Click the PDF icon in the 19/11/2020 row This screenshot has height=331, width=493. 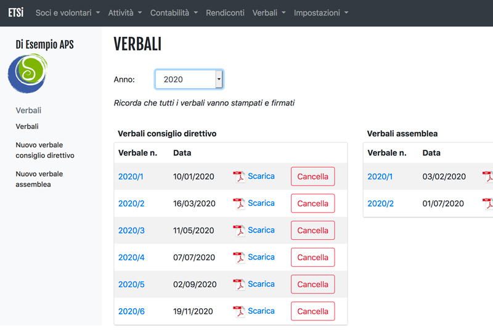pos(239,311)
